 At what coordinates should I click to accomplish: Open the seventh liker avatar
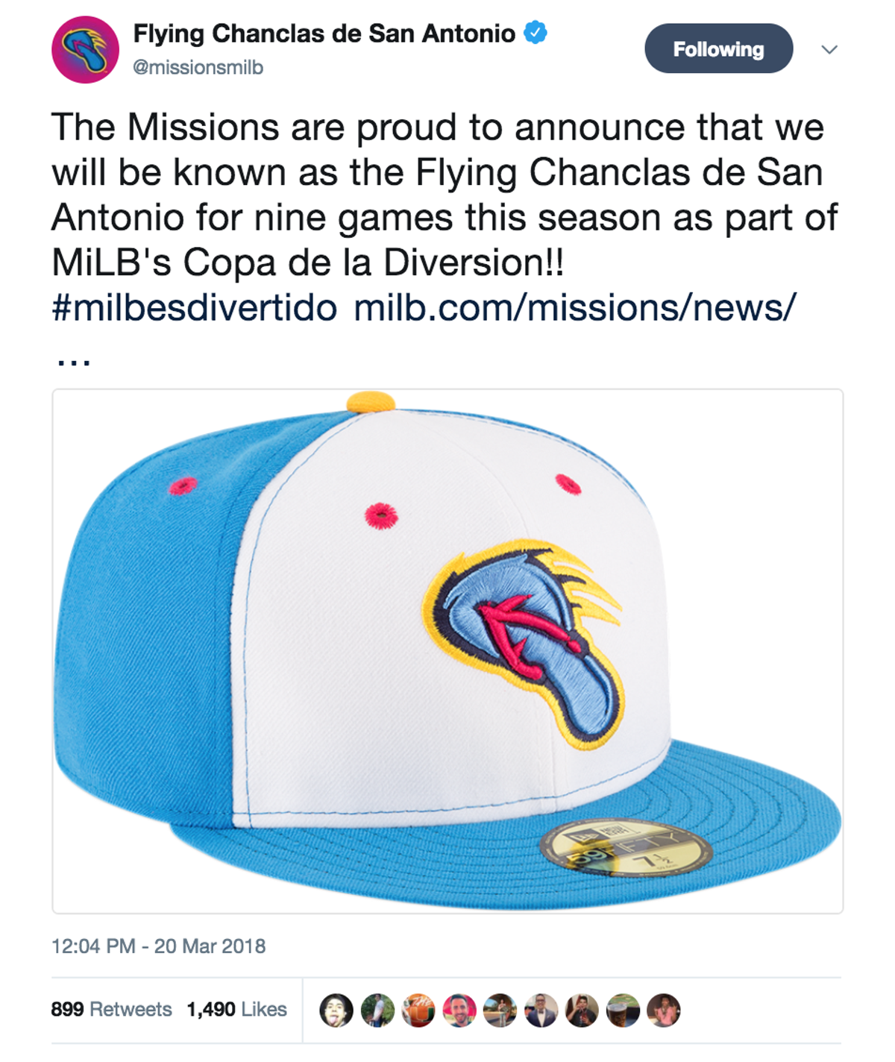pyautogui.click(x=582, y=1011)
